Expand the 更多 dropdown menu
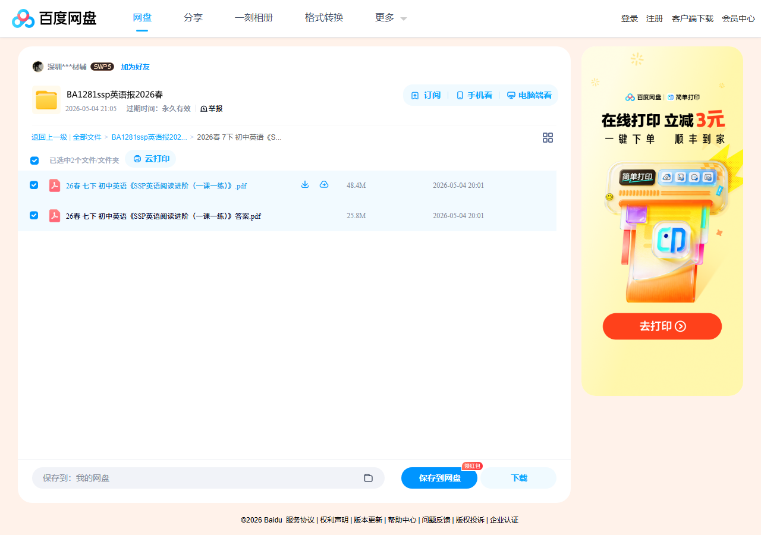The height and width of the screenshot is (535, 761). tap(391, 18)
